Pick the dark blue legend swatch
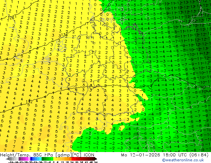Screen dimensions: 211x163 click(31, 159)
